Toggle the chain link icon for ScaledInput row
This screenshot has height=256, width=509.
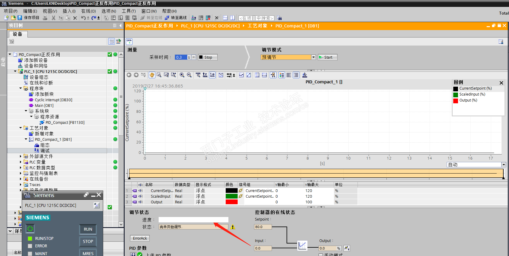(241, 196)
